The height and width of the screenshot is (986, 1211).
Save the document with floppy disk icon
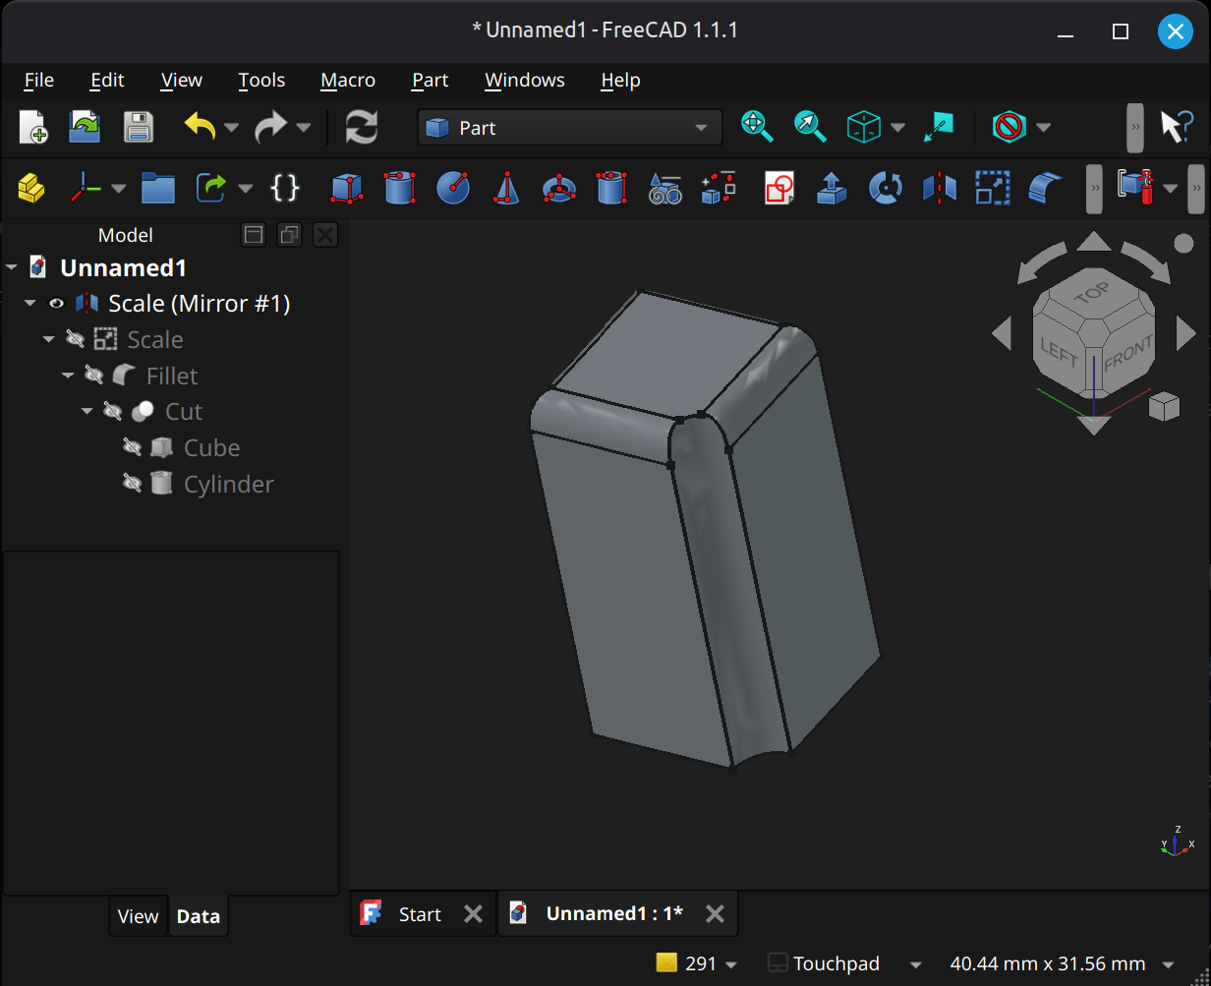pyautogui.click(x=139, y=128)
